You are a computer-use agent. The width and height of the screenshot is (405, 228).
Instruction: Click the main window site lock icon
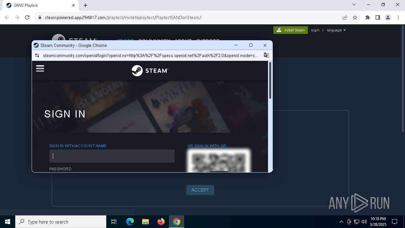40,17
